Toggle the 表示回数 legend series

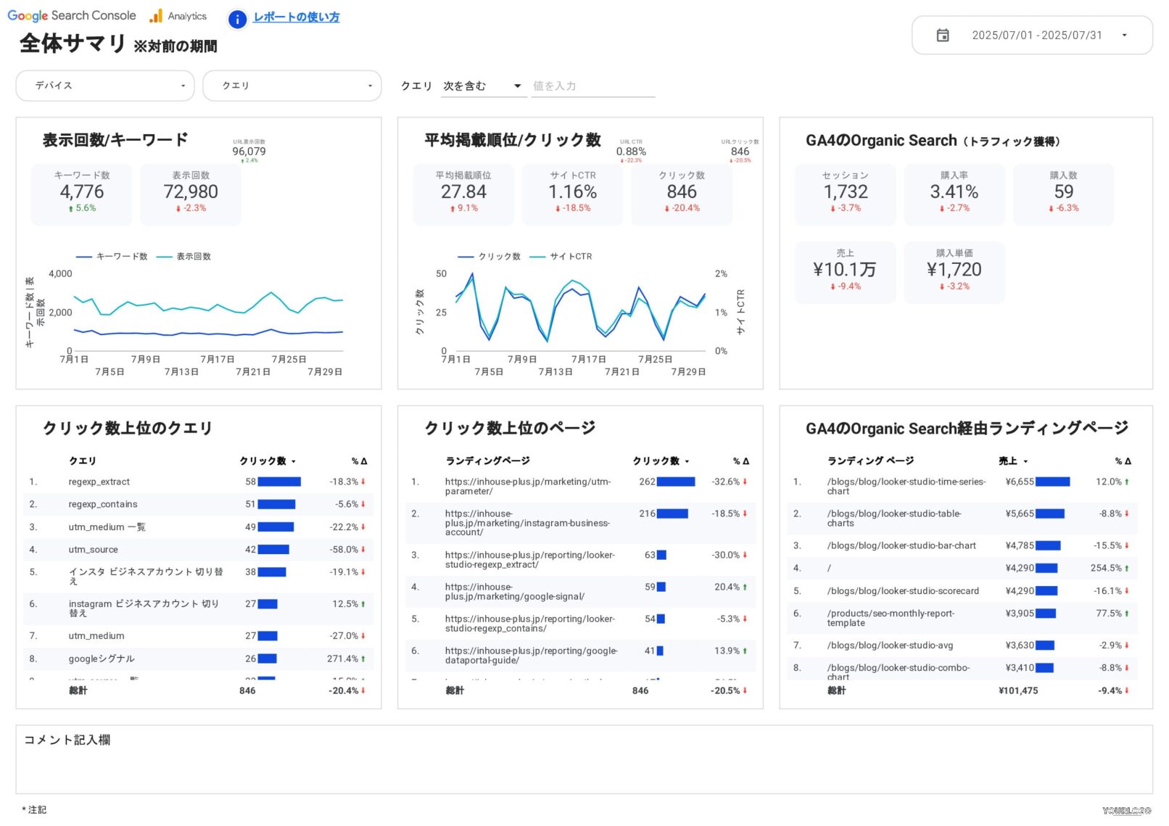point(185,257)
